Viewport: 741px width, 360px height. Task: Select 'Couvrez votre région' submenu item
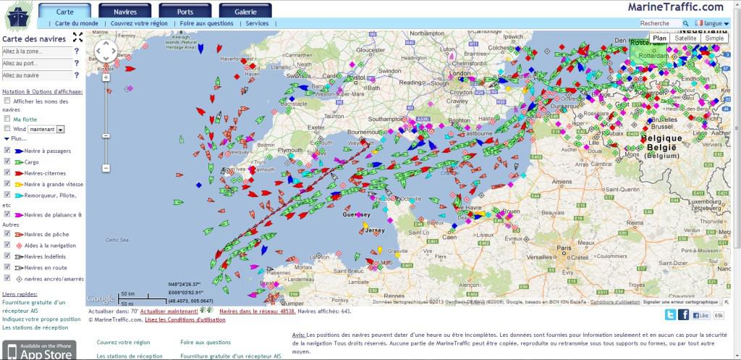point(139,23)
